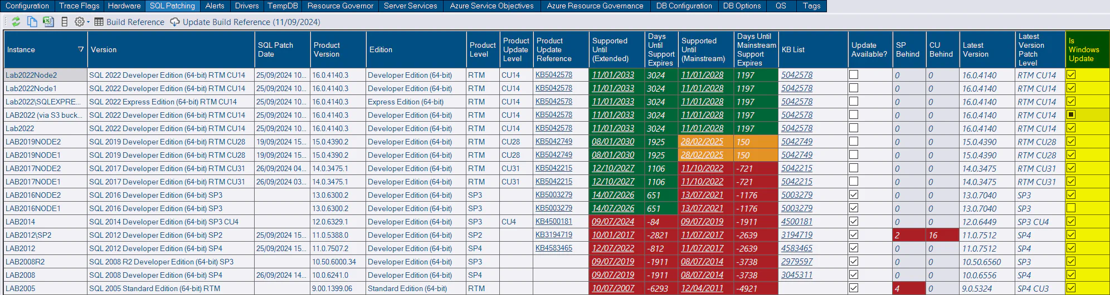
Task: Click KB List entry 3045311
Action: point(797,275)
